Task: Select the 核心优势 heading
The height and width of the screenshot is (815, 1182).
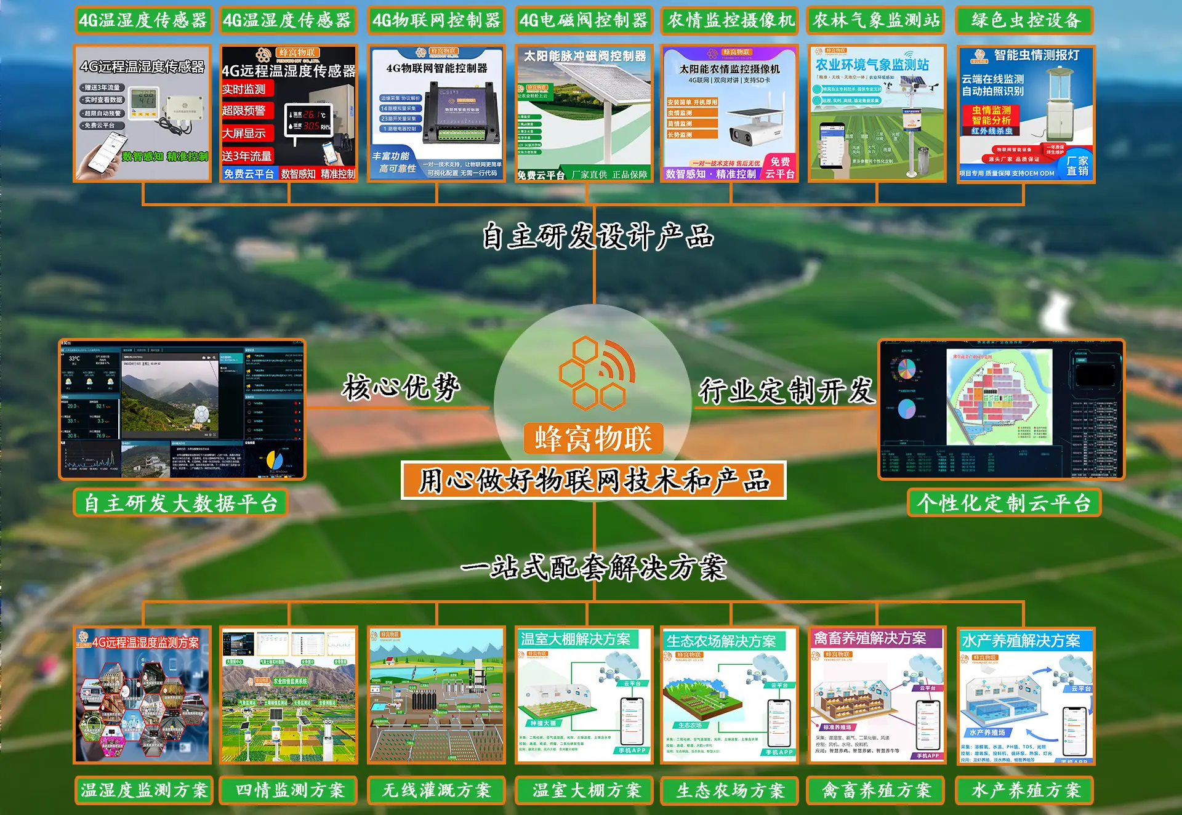Action: tap(401, 387)
